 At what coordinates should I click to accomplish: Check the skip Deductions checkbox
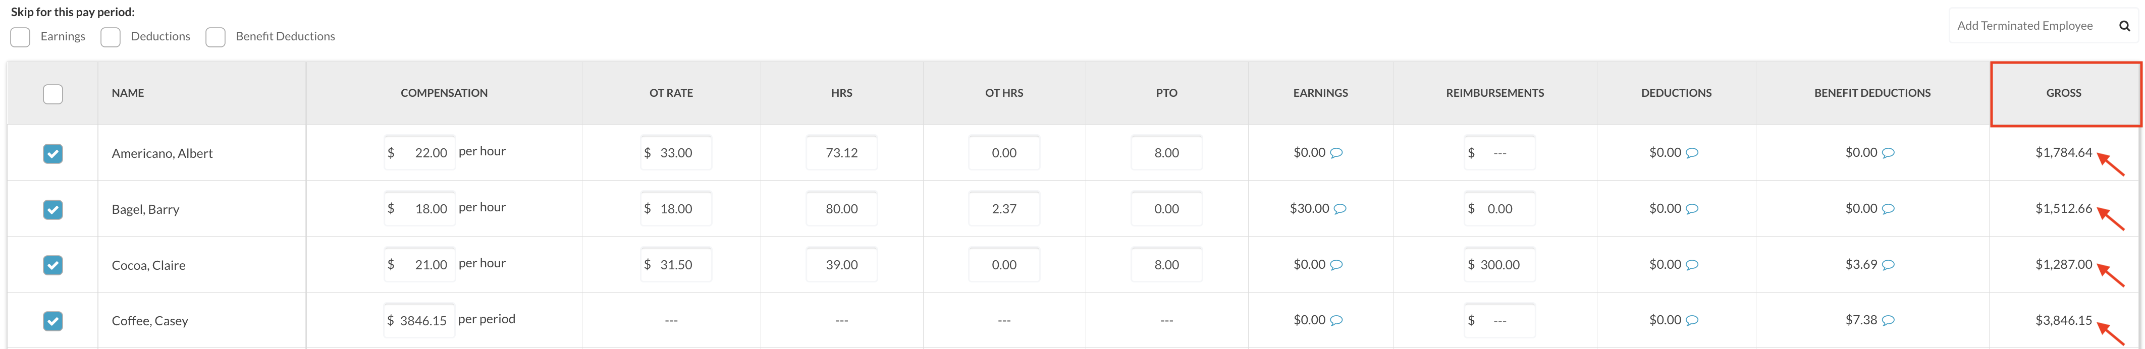click(111, 37)
